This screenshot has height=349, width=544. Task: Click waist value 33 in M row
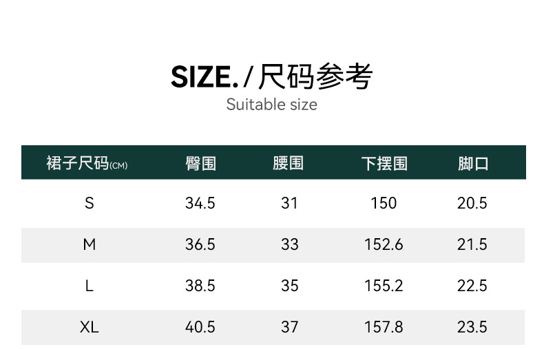289,244
